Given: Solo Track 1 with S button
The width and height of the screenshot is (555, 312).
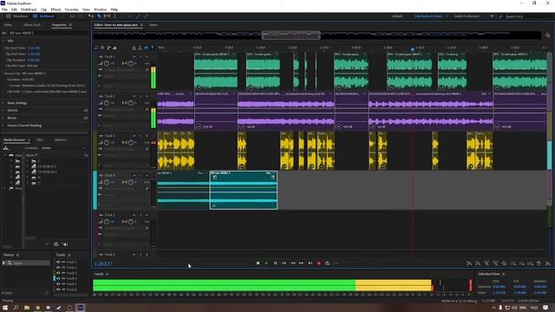Looking at the screenshot, I should point(140,56).
